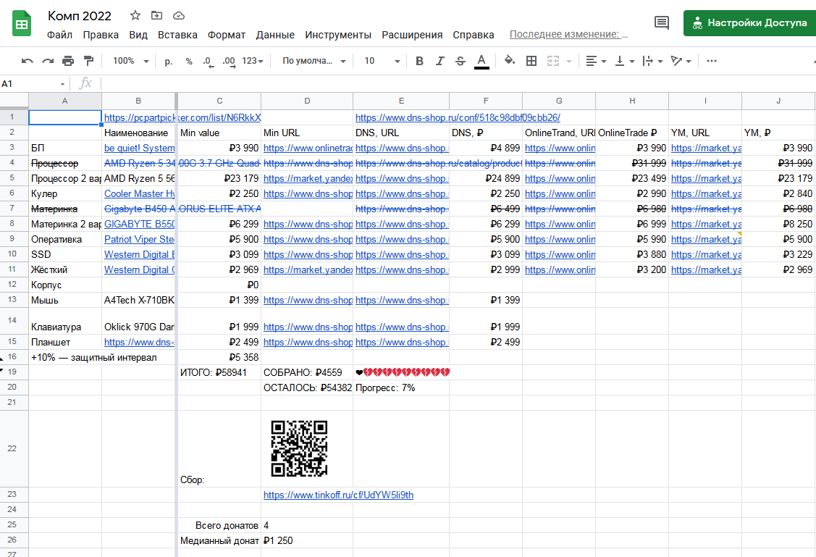The image size is (816, 557).
Task: Click the formula bar input
Action: tap(458, 84)
